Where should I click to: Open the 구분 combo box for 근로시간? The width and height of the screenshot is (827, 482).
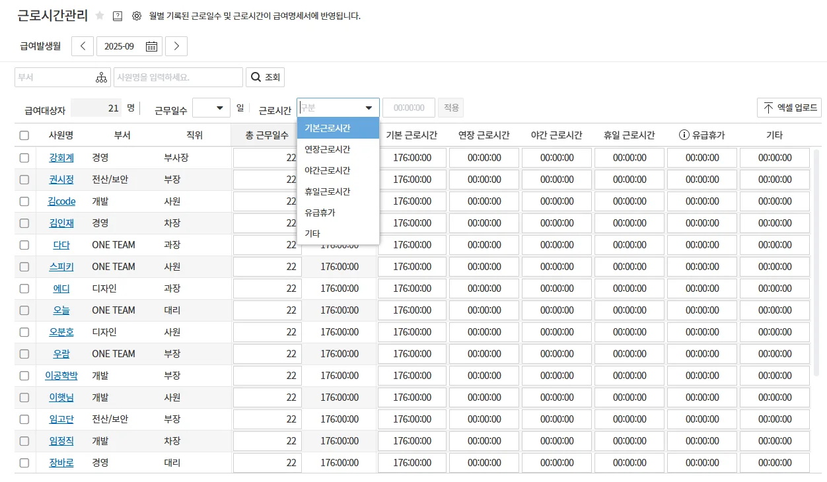tap(338, 107)
